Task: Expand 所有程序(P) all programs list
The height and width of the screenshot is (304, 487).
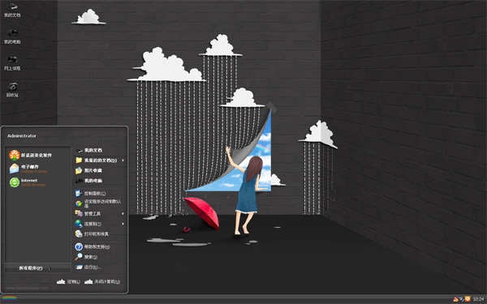Action: 38,268
